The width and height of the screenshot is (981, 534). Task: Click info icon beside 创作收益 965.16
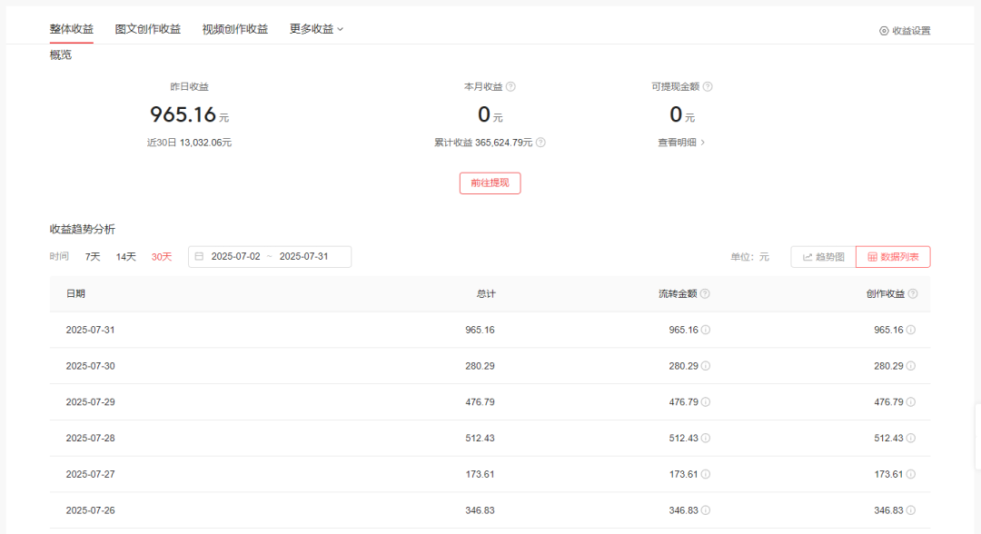pos(911,331)
